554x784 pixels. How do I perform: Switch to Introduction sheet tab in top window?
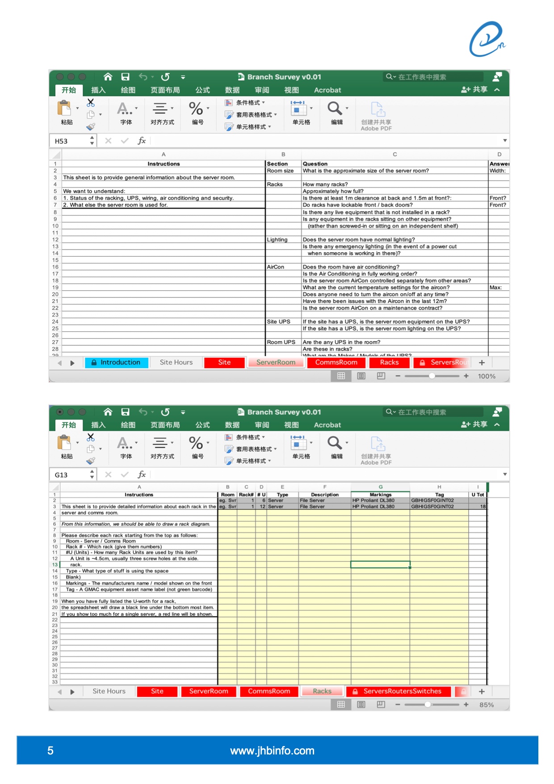click(x=117, y=362)
